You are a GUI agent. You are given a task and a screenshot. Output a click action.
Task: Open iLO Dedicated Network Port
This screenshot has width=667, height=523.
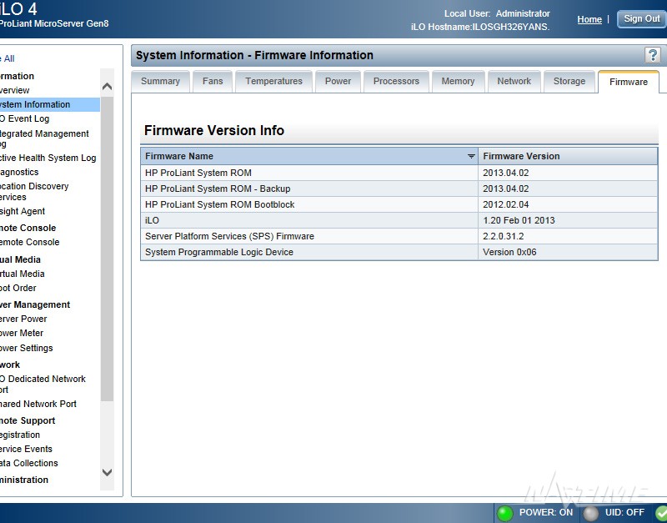[x=43, y=384]
